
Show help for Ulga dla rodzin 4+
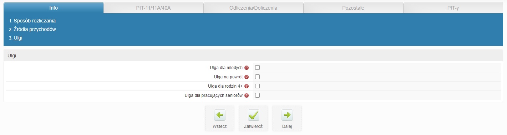pyautogui.click(x=247, y=86)
